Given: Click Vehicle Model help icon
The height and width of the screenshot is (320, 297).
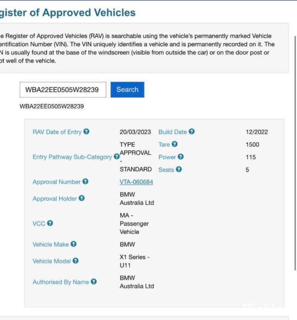Looking at the screenshot, I should click(76, 261).
